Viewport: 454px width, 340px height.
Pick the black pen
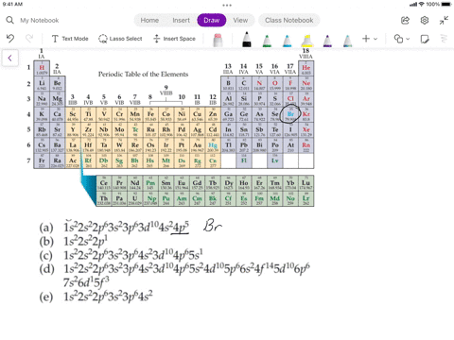[x=247, y=40]
